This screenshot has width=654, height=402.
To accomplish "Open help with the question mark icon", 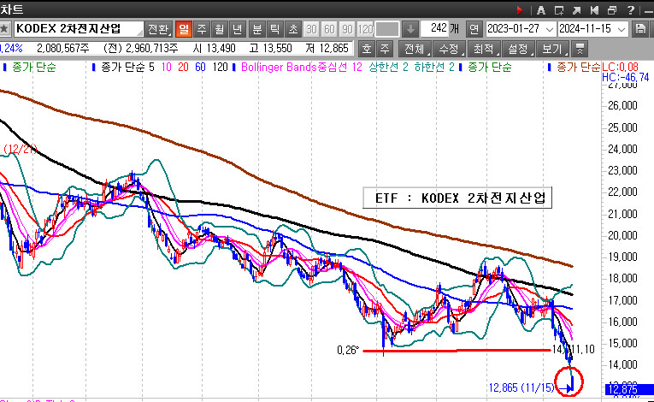I will click(630, 10).
